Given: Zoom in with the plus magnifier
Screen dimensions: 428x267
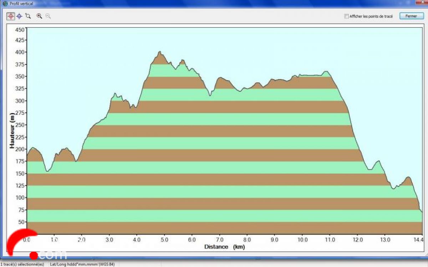Looking at the screenshot, I should click(x=39, y=16).
